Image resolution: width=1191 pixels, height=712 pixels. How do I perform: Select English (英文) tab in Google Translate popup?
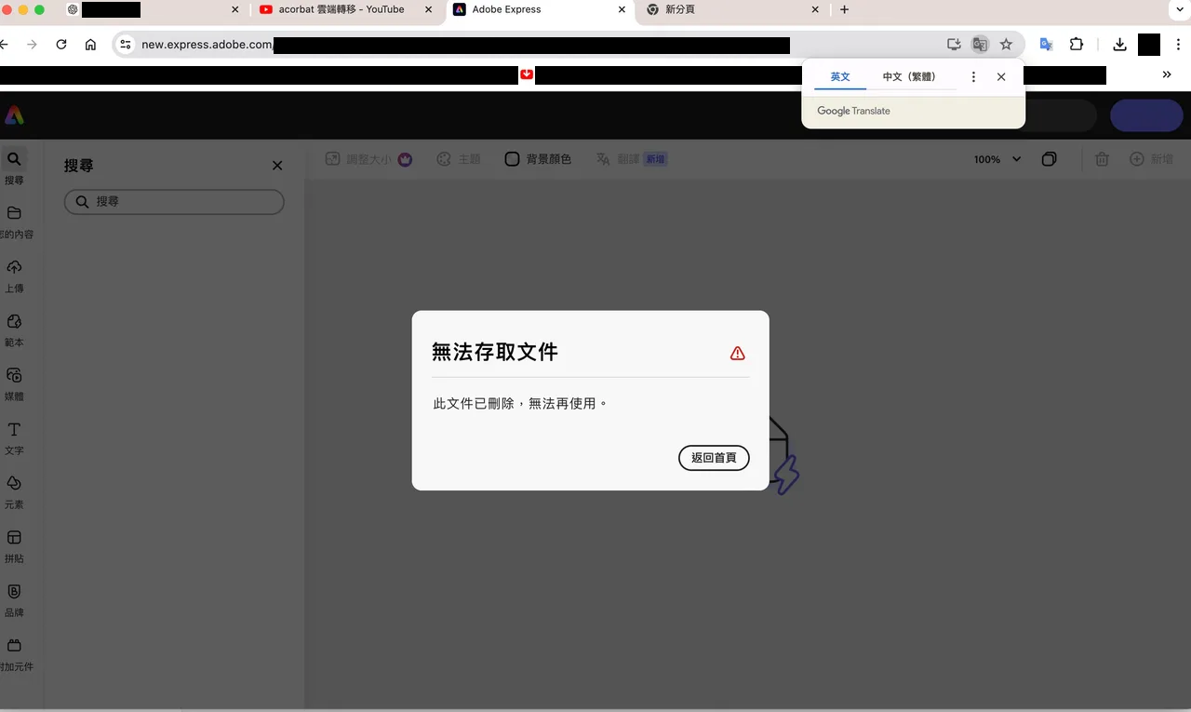840,77
